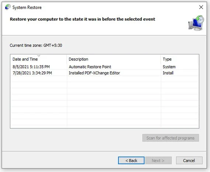Viewport: 210px width, 172px height.
Task: Click the System type cell
Action: [x=169, y=67]
